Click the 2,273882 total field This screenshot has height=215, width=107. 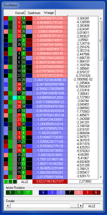[x=85, y=181]
